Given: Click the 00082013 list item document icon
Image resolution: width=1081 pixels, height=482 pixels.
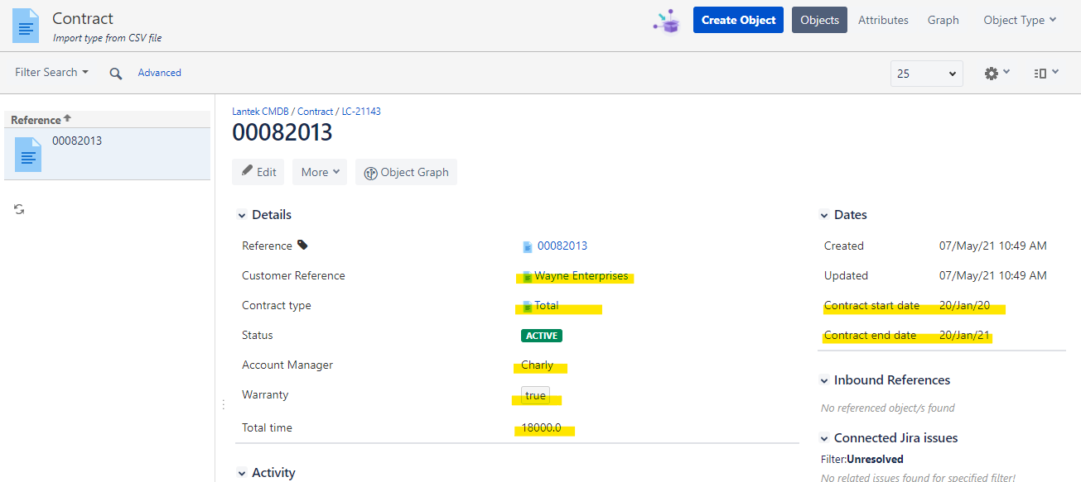Looking at the screenshot, I should click(x=28, y=153).
